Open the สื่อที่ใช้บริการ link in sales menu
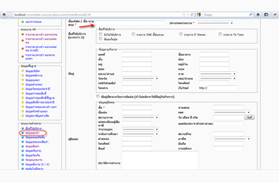 [33, 128]
